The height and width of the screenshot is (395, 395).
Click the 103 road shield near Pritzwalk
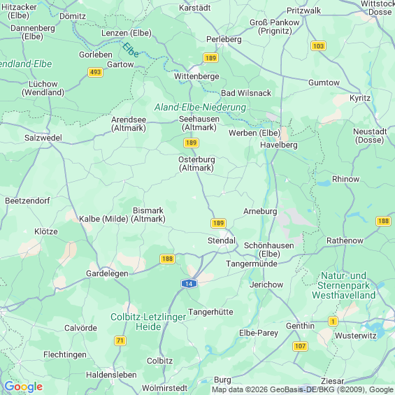318,46
